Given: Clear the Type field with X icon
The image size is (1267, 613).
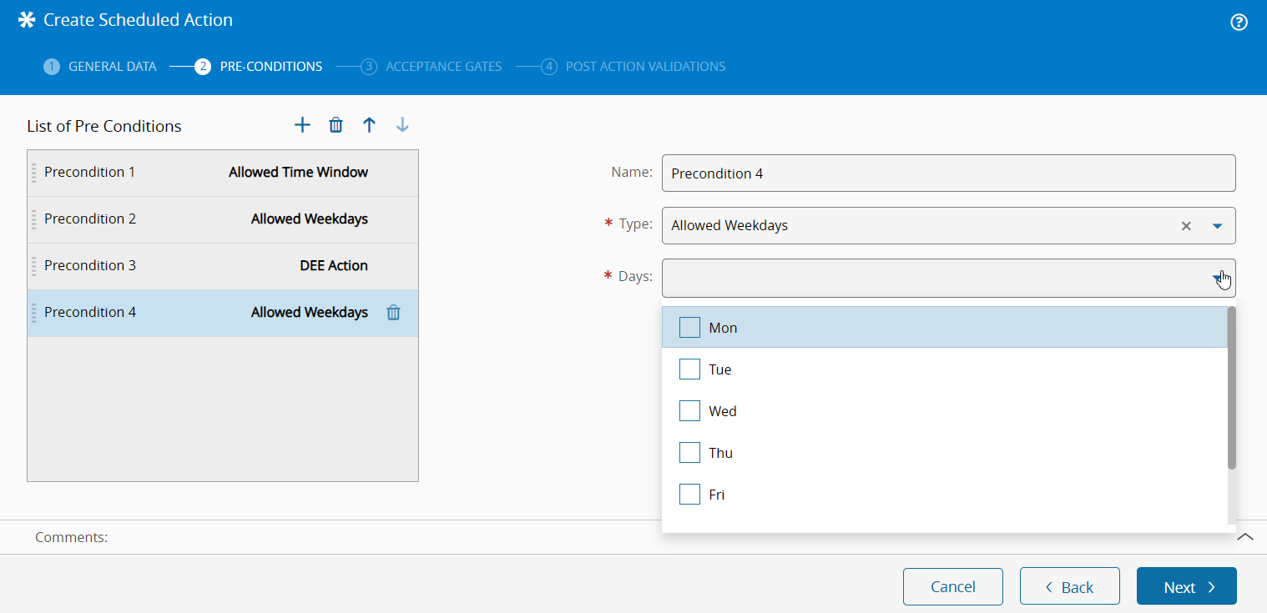Looking at the screenshot, I should point(1185,226).
